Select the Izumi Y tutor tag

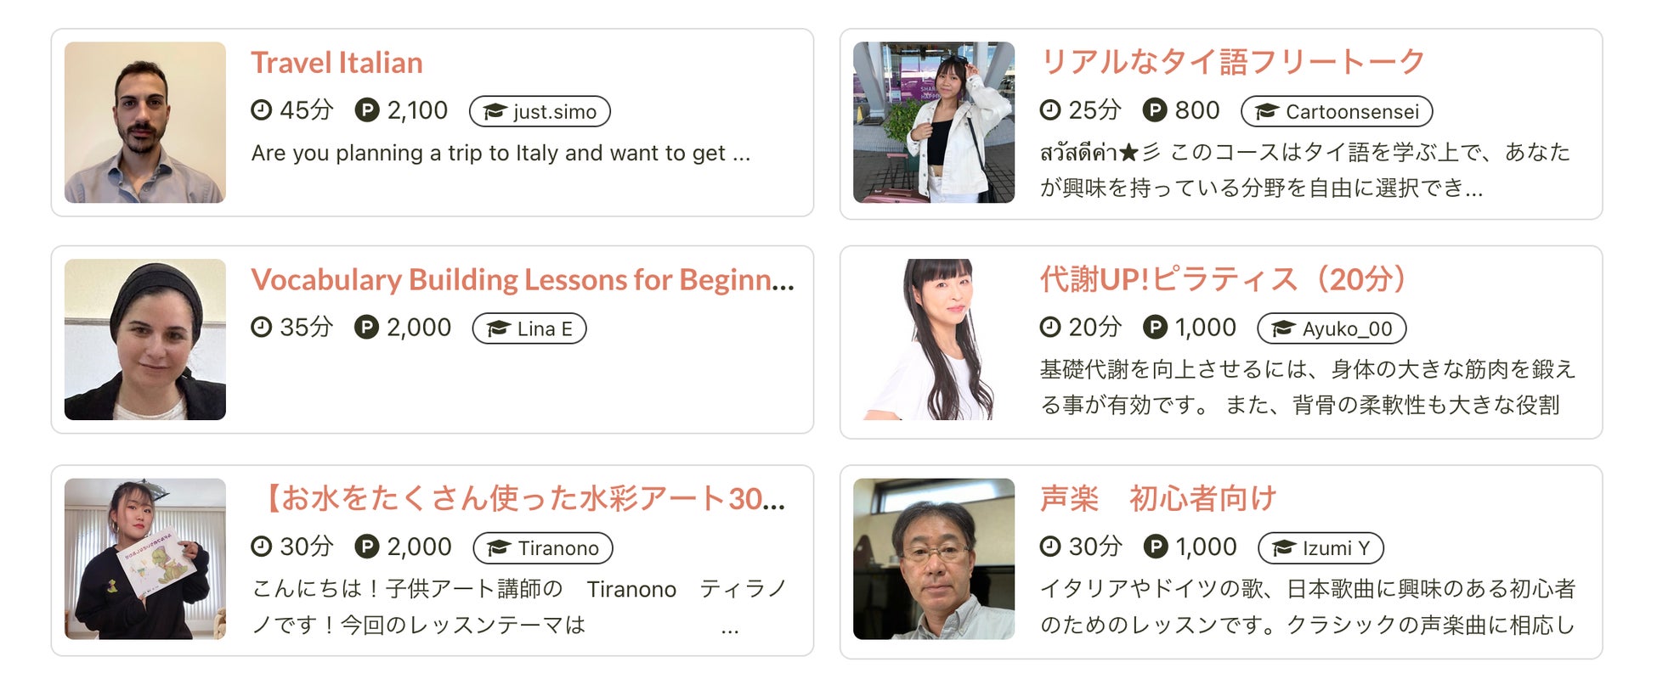(1321, 548)
